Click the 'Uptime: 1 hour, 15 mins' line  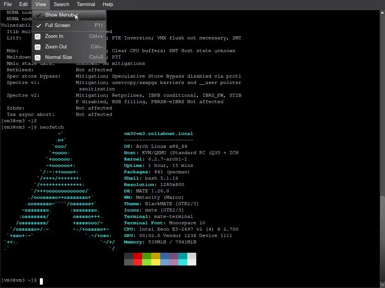pyautogui.click(x=158, y=165)
